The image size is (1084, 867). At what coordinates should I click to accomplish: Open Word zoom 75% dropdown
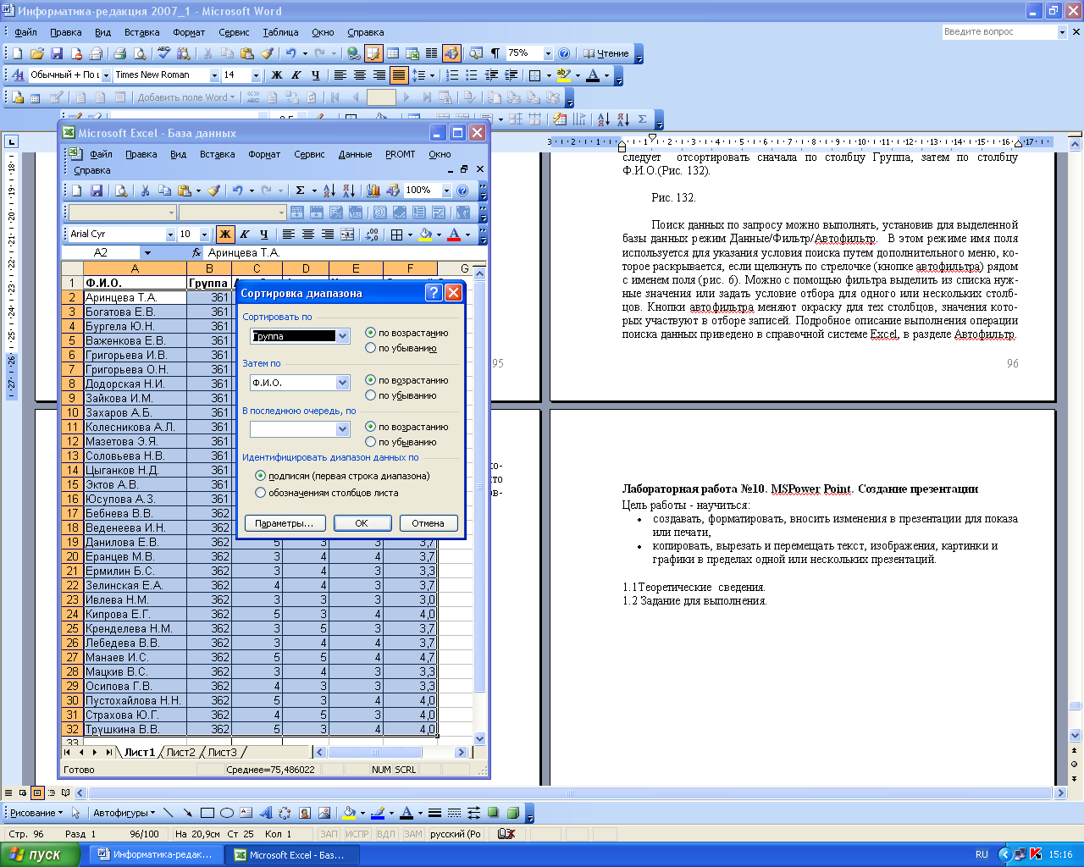548,53
